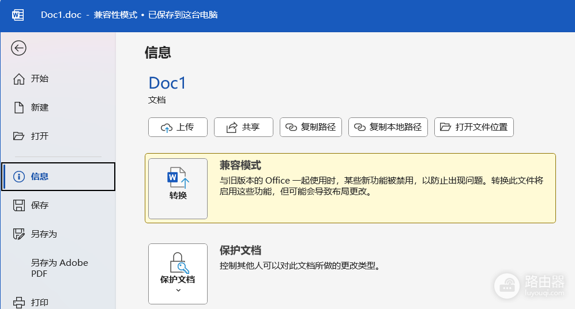
Task: Click the circled i icon beside 信息
Action: click(x=19, y=177)
